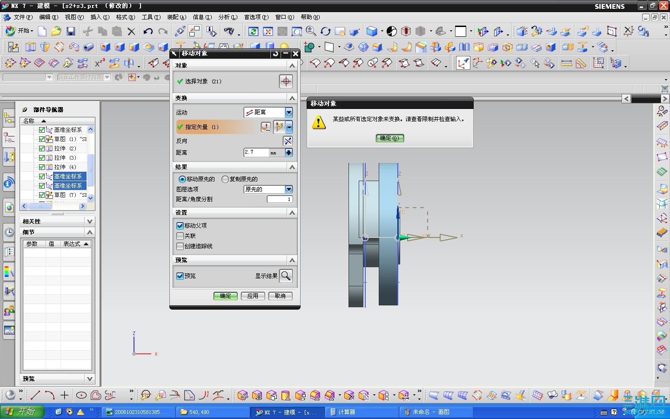The height and width of the screenshot is (419, 670).
Task: Open the 开始 application menu button
Action: tap(19, 31)
